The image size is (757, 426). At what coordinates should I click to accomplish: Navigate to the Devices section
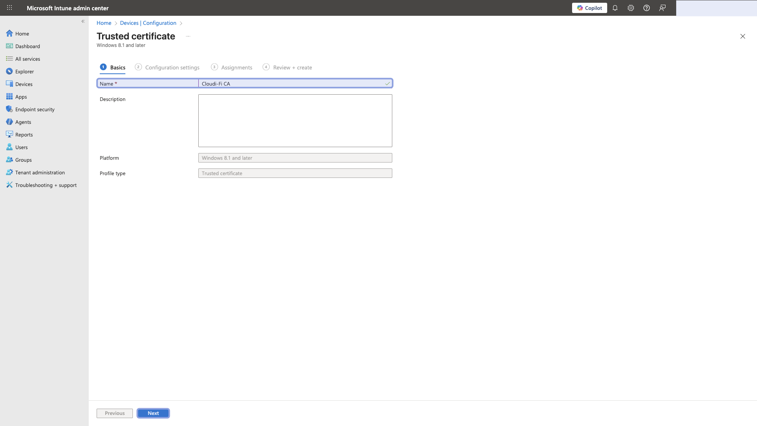[24, 84]
